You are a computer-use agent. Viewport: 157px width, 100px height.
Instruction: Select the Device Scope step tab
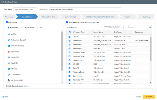(x=27, y=17)
